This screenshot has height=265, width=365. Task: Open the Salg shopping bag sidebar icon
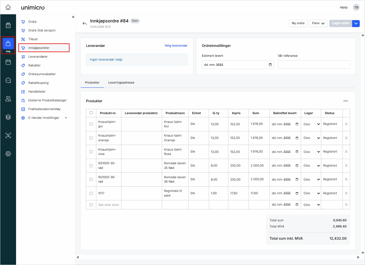click(8, 45)
